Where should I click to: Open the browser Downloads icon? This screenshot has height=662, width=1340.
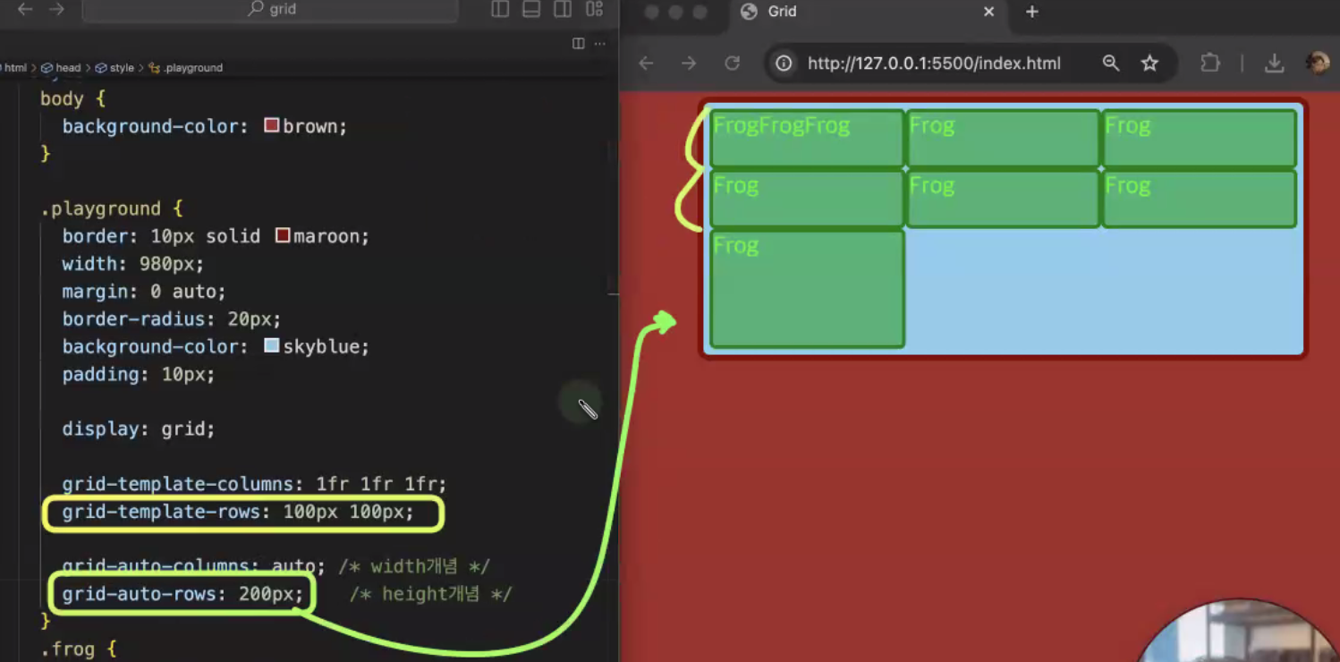pyautogui.click(x=1275, y=63)
